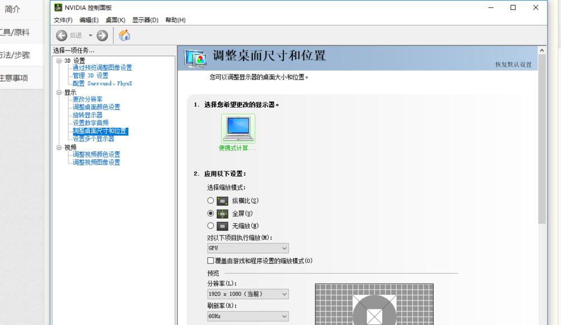Click the scaling preview test pattern
The image size is (561, 325).
pyautogui.click(x=374, y=304)
